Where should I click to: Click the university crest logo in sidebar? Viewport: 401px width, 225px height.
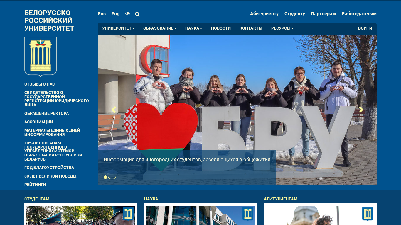tap(41, 57)
